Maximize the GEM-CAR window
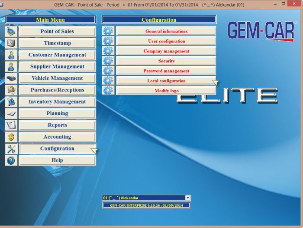Screen dimensions: 303x228 pos(283,3)
